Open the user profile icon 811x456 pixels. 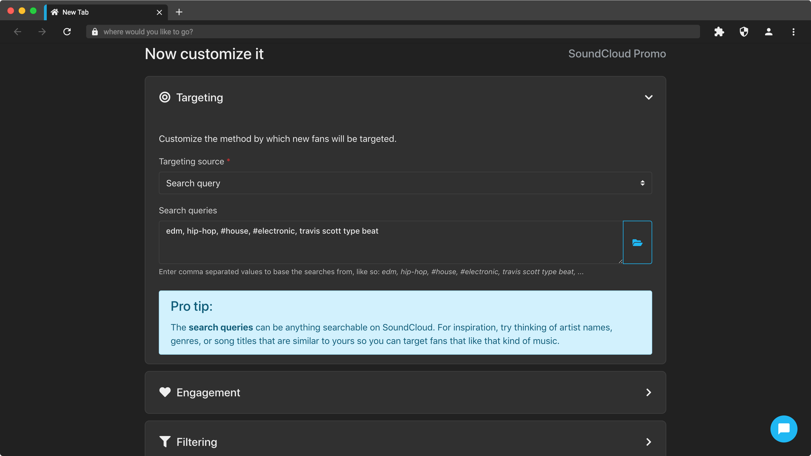[x=768, y=32]
